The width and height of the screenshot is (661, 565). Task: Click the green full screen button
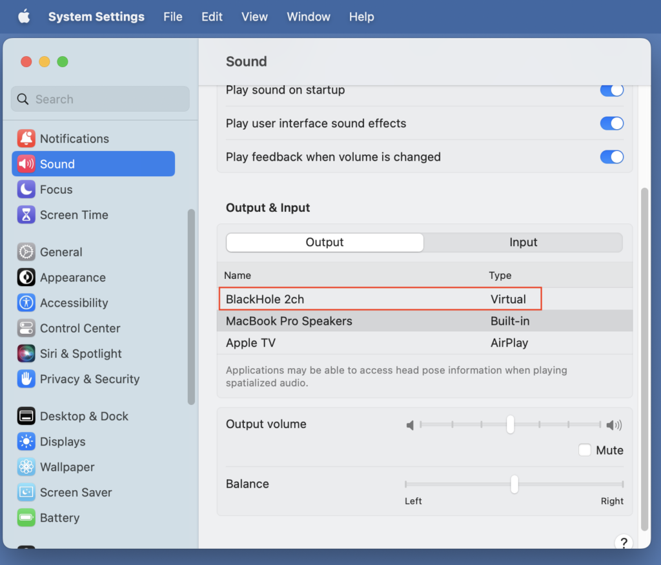[x=63, y=61]
